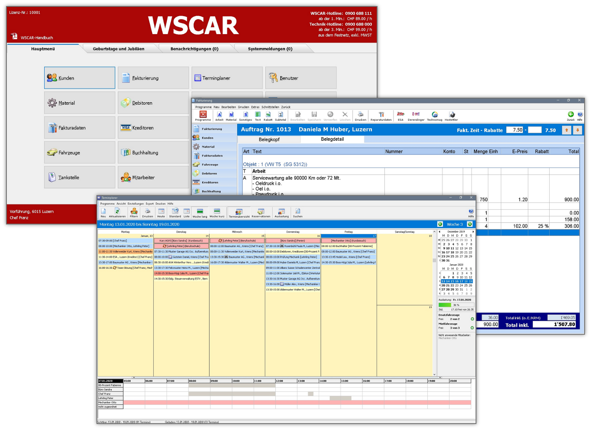Open the Technomag supplier icon
The width and height of the screenshot is (591, 430).
pos(434,115)
